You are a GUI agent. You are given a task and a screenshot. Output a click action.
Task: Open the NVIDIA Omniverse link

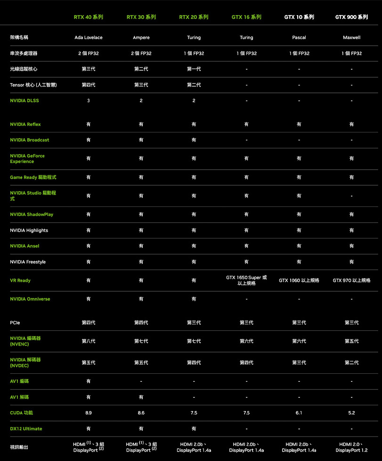click(x=30, y=299)
